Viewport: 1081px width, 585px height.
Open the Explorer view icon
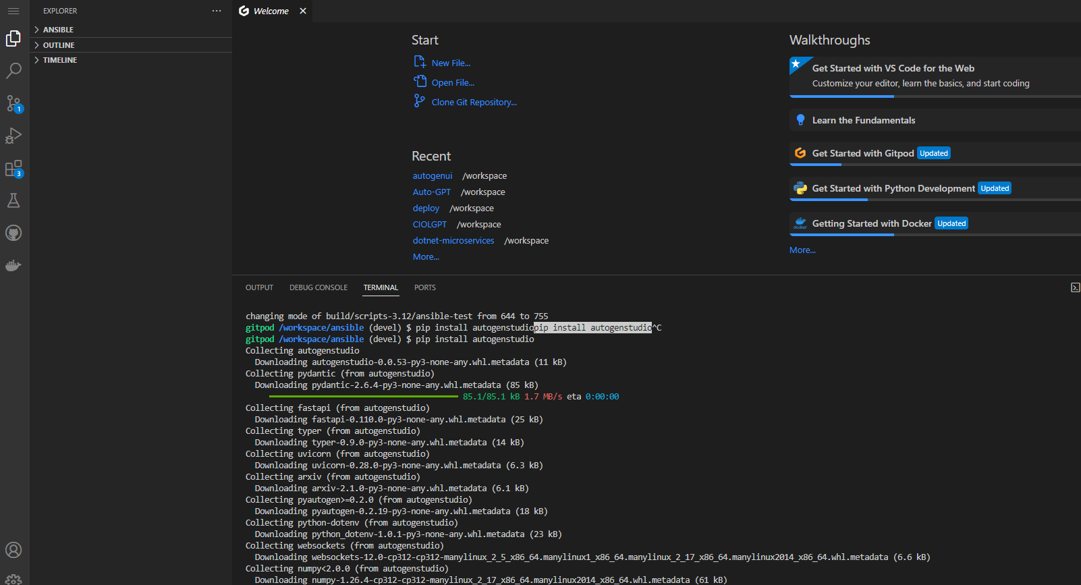pos(13,38)
